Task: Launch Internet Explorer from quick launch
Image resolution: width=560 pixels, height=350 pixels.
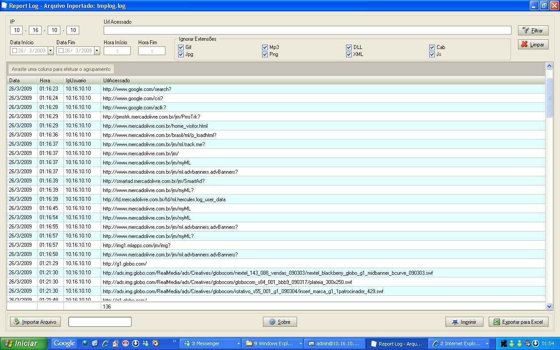Action: 105,343
